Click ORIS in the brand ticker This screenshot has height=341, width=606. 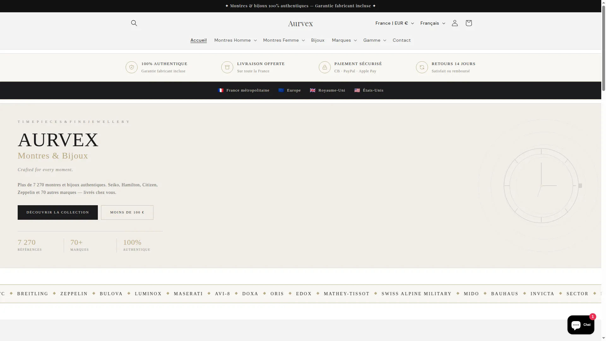coord(277,294)
